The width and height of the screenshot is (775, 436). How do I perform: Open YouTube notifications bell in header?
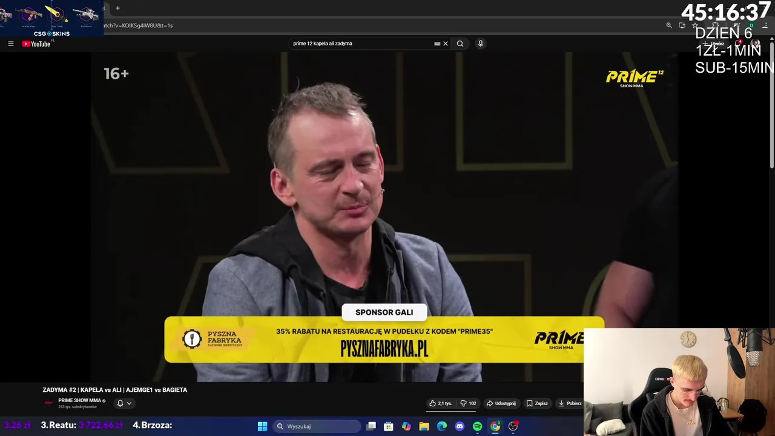click(739, 44)
